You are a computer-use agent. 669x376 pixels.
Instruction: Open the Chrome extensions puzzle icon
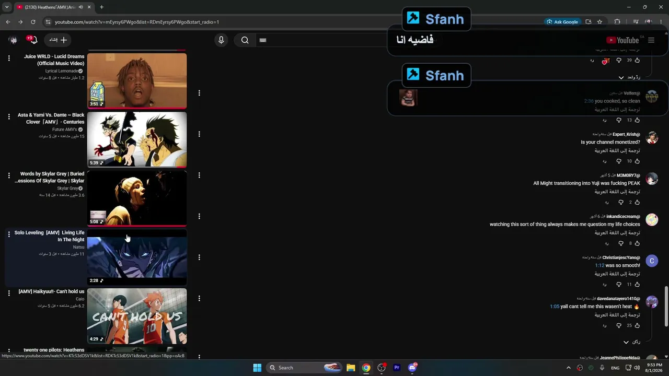click(617, 22)
